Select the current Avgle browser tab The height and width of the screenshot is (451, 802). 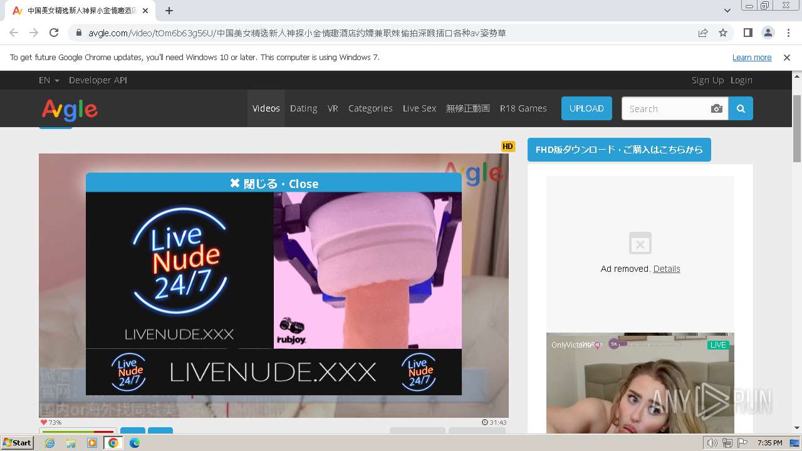(81, 11)
